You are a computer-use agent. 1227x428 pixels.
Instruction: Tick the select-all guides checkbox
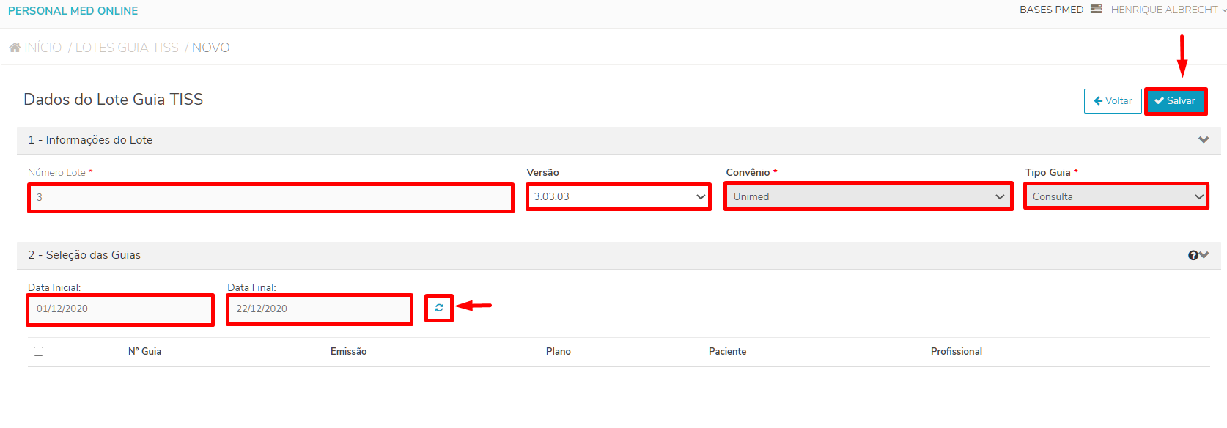pos(38,351)
